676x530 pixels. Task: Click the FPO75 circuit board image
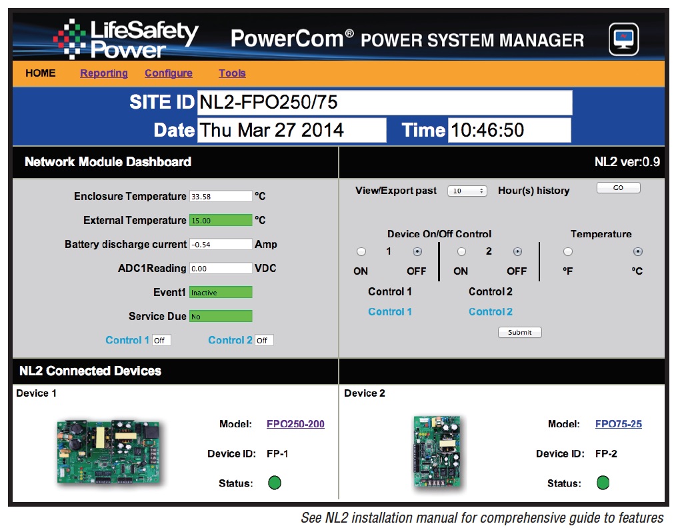437,451
